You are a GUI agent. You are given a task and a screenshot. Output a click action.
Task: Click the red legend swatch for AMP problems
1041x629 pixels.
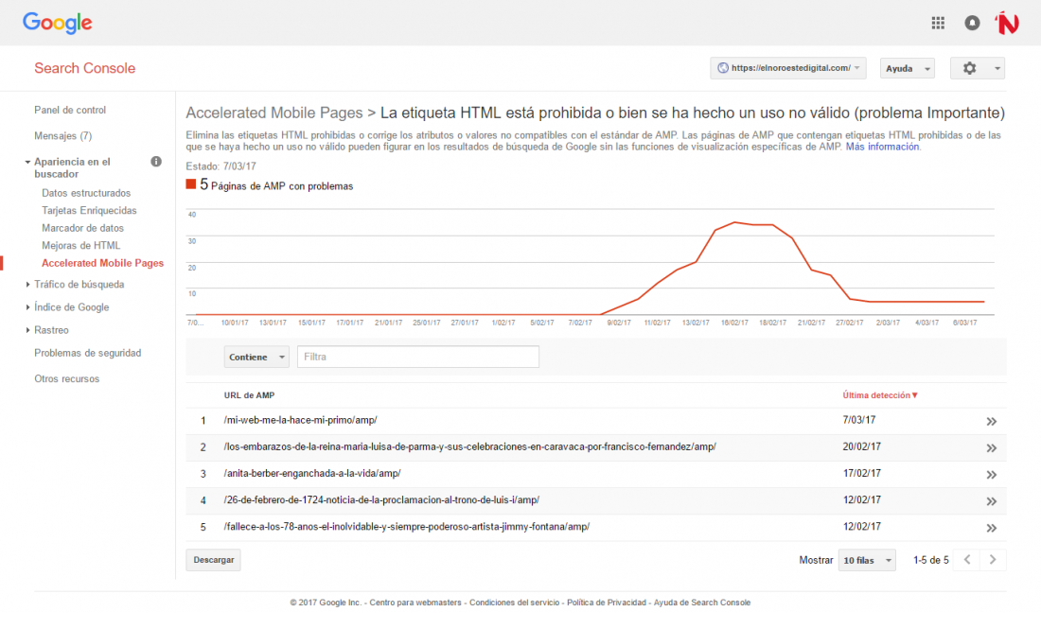click(x=190, y=184)
